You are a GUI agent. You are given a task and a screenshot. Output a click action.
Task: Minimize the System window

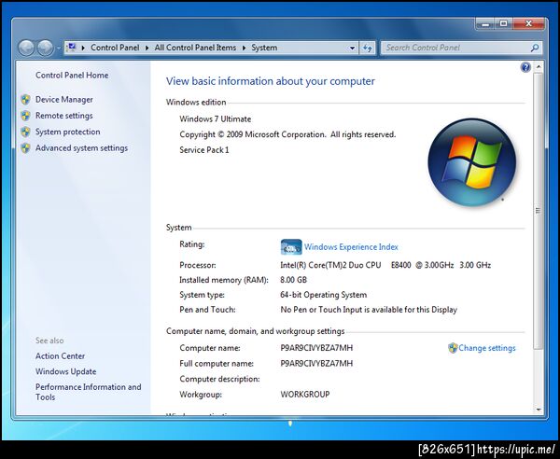pos(485,24)
